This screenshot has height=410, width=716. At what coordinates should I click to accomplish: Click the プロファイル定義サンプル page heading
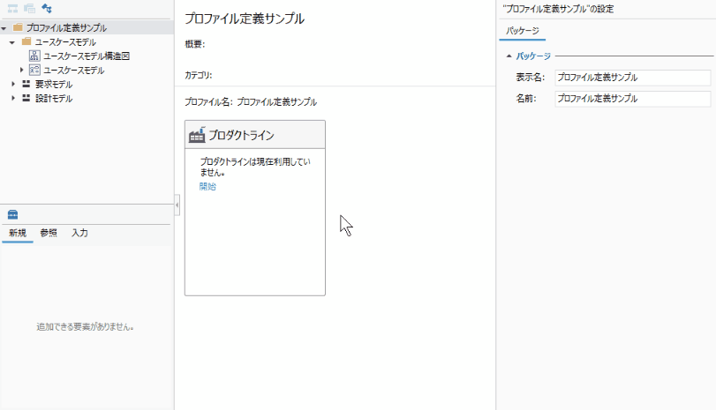tap(245, 19)
